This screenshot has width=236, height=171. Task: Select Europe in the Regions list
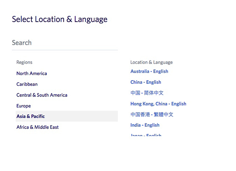tap(24, 106)
